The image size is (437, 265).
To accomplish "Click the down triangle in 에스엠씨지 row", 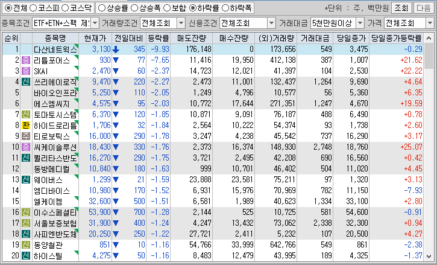I will [116, 104].
